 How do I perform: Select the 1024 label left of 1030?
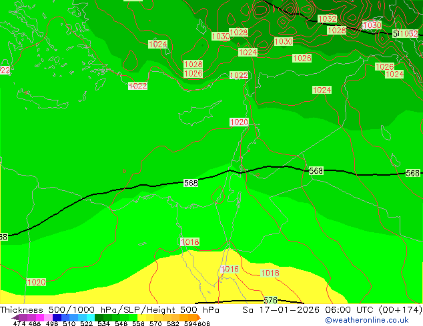pos(158,44)
